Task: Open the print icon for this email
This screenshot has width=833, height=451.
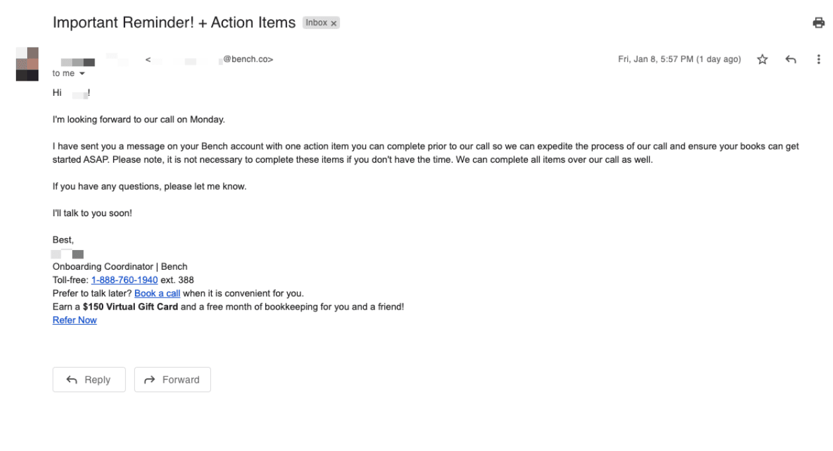Action: pos(818,22)
